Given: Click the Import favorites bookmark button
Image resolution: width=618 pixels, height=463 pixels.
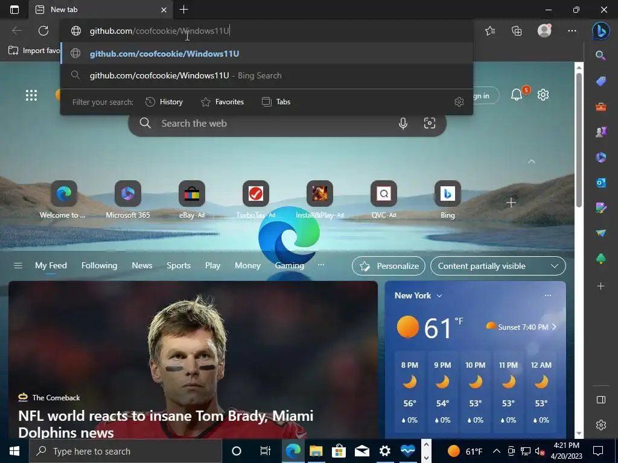Looking at the screenshot, I should 34,51.
